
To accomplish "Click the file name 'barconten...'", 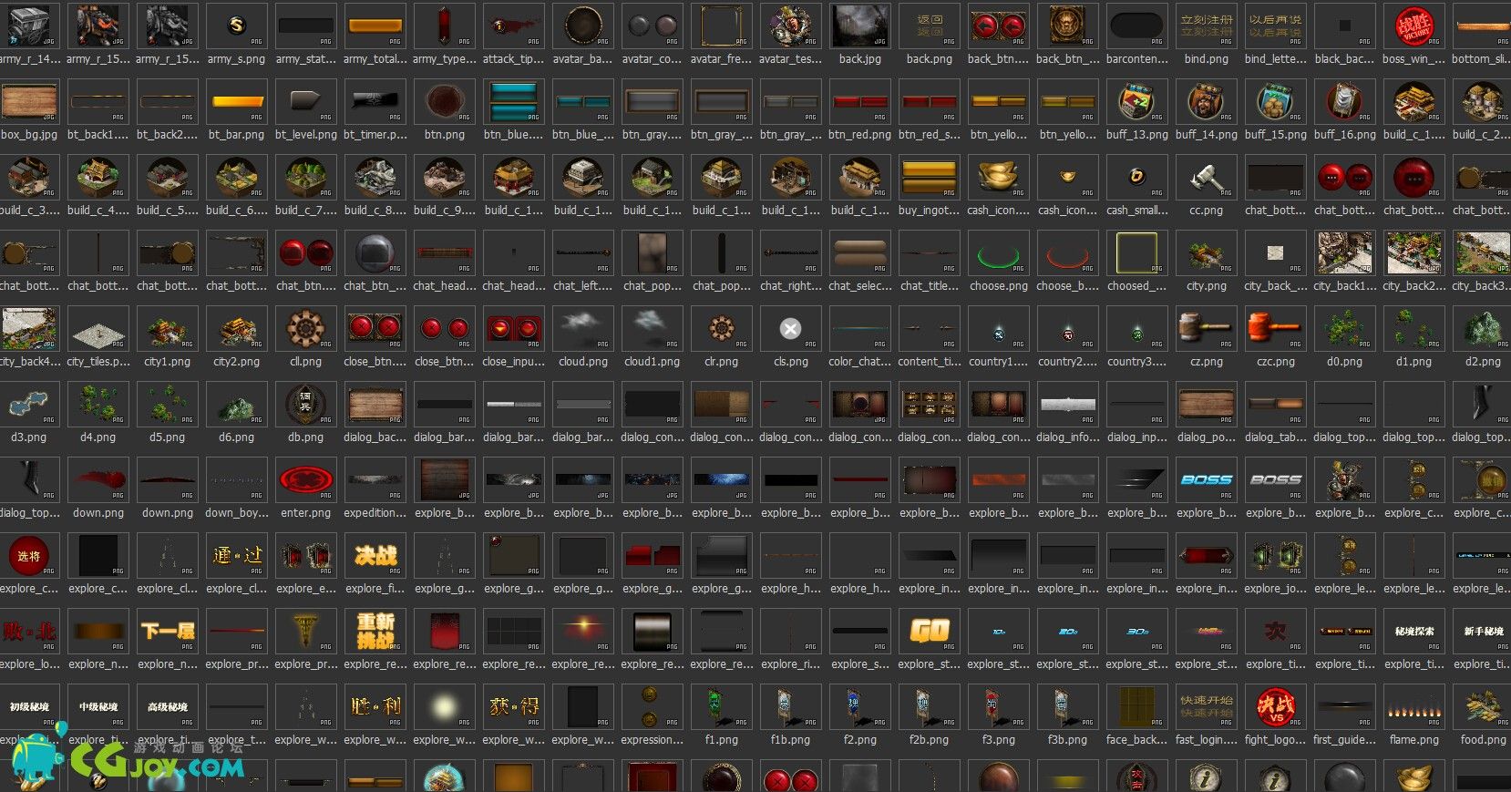I will click(1137, 59).
